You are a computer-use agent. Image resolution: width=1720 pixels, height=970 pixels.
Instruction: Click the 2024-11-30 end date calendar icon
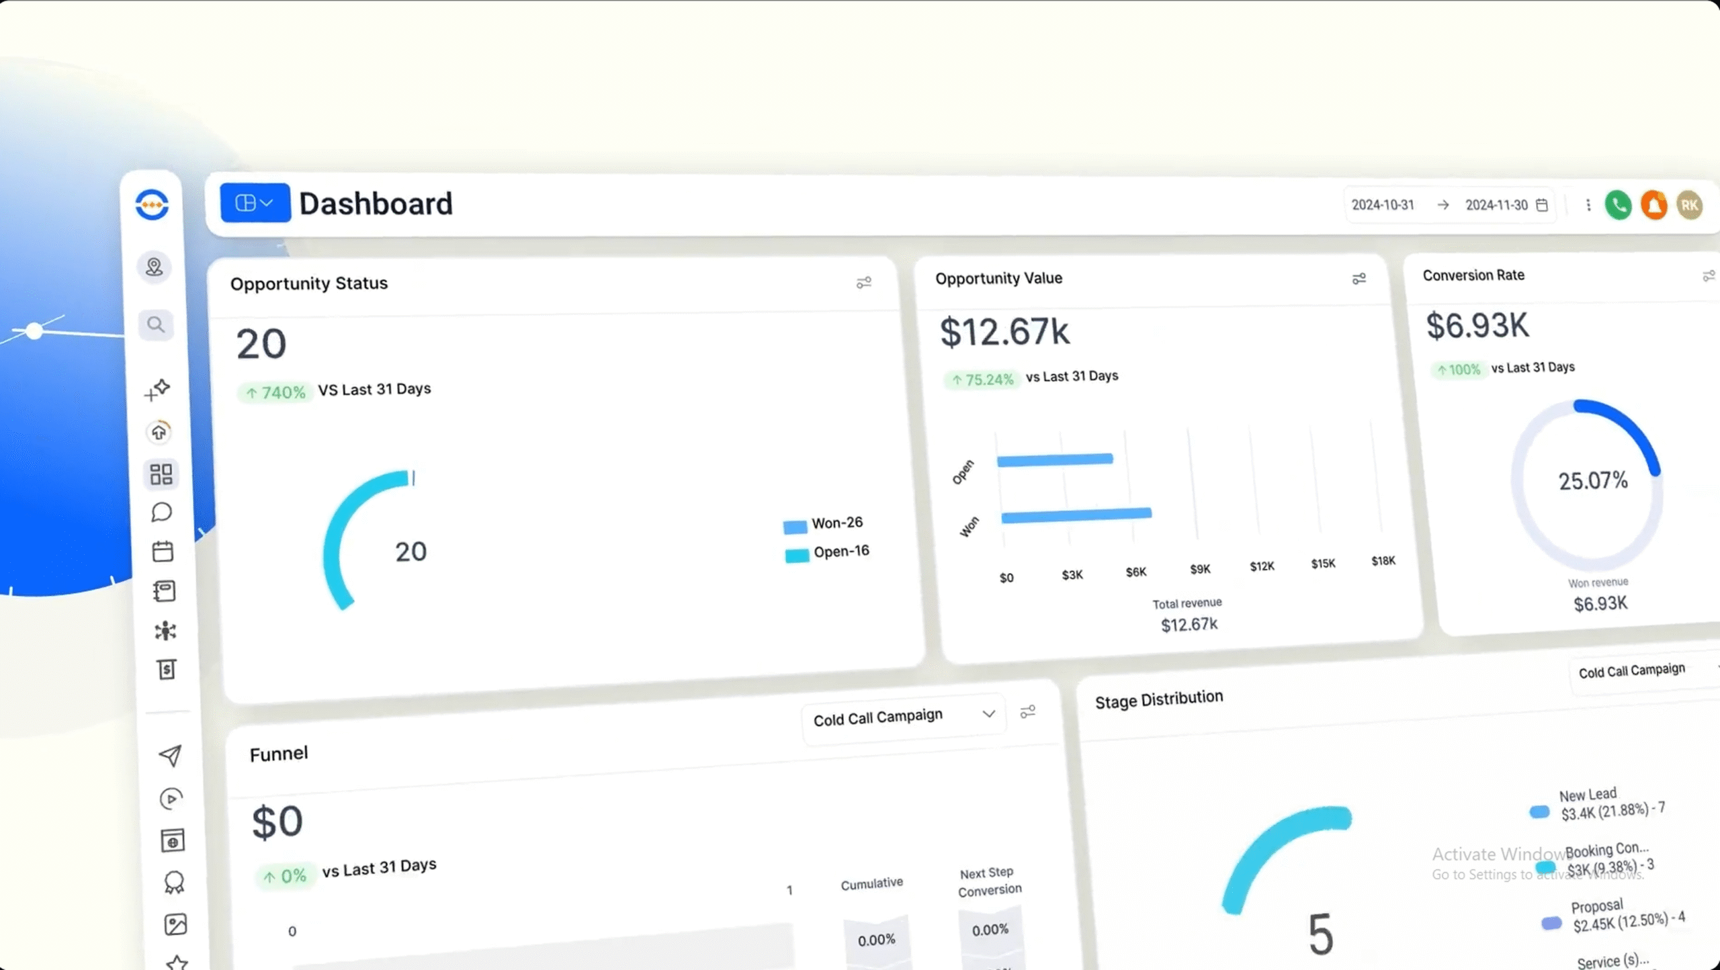click(x=1542, y=205)
